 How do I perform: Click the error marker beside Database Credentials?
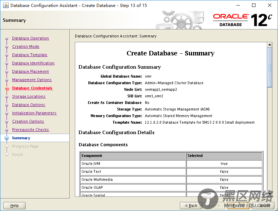[7, 89]
